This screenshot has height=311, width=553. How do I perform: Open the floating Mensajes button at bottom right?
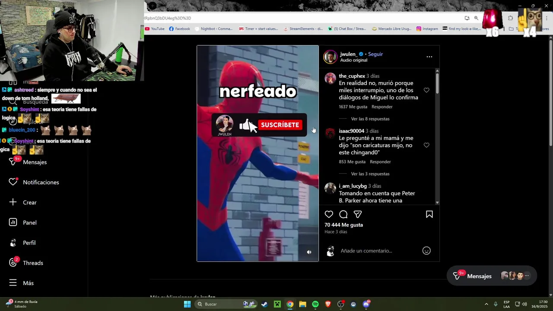click(491, 276)
